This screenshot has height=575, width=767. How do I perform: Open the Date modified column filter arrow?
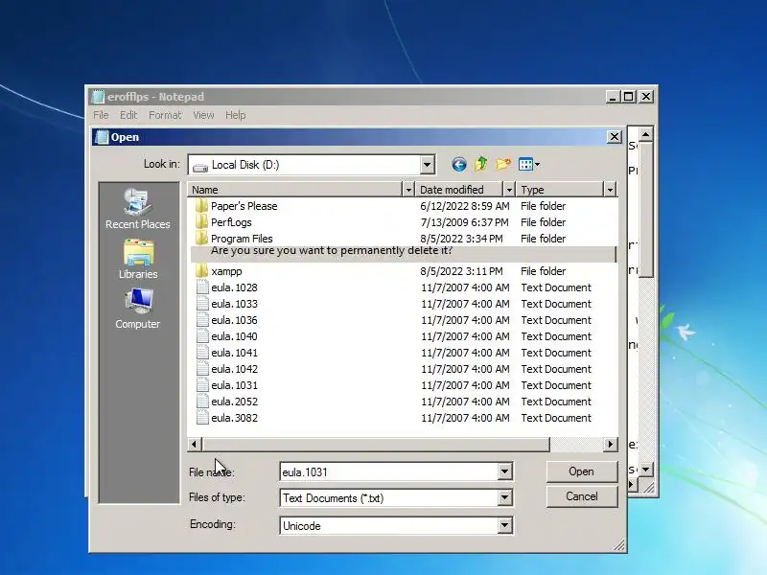coord(509,189)
